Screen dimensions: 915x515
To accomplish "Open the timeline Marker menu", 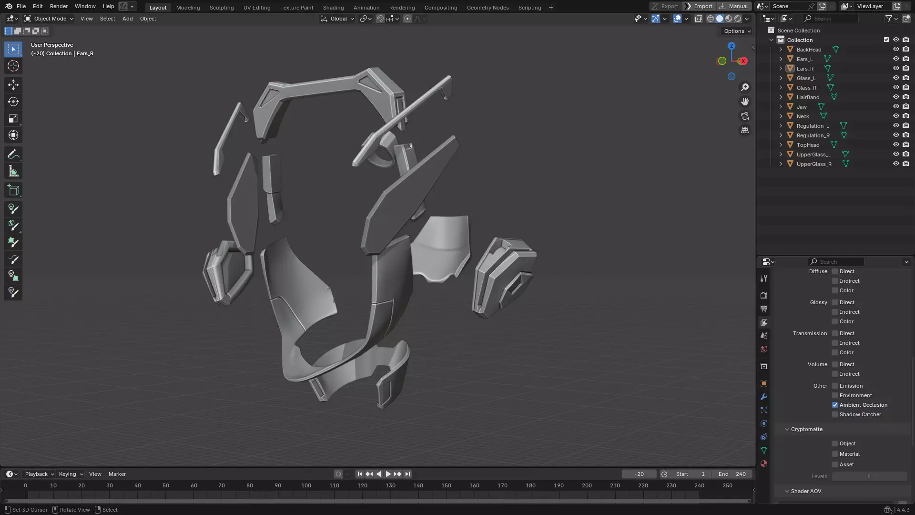I will pos(117,474).
